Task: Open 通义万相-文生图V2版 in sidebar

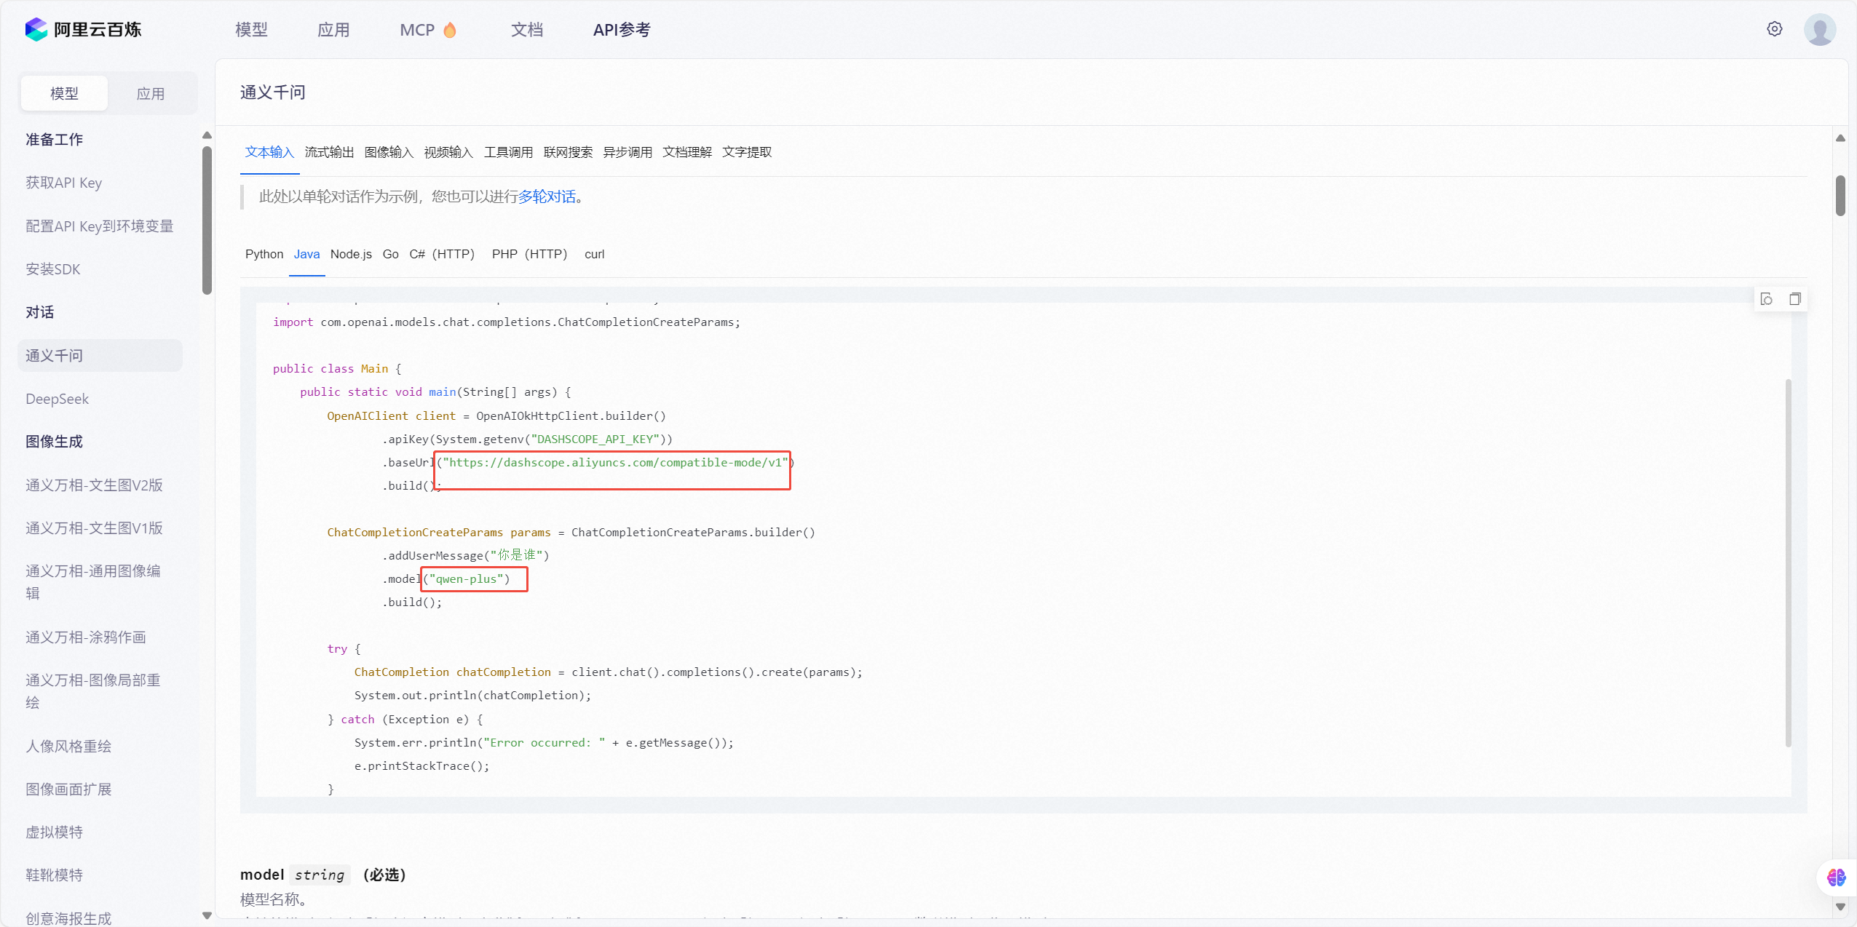Action: (x=95, y=485)
